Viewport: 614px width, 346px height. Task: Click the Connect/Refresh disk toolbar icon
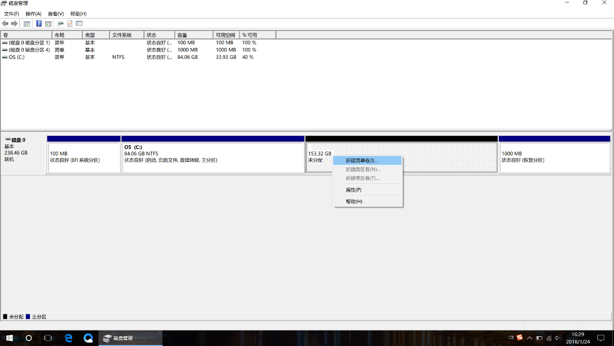click(x=61, y=23)
